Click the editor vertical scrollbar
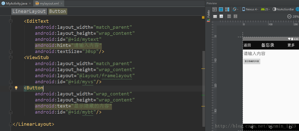The image size is (299, 131). coord(203,89)
